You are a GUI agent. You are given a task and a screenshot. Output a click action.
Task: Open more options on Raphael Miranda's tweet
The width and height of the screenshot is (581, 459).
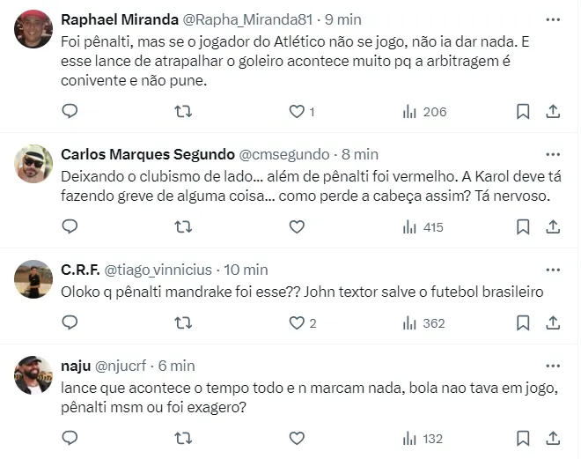tap(552, 18)
